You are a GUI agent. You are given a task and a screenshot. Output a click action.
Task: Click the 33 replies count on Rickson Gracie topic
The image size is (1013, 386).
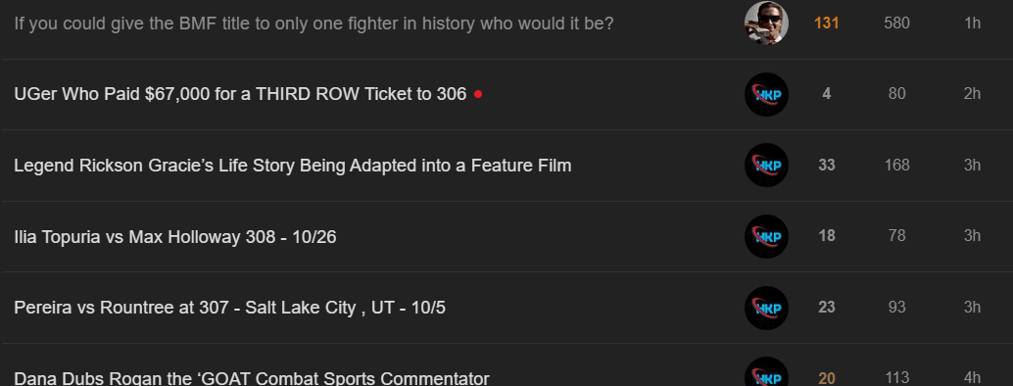826,166
